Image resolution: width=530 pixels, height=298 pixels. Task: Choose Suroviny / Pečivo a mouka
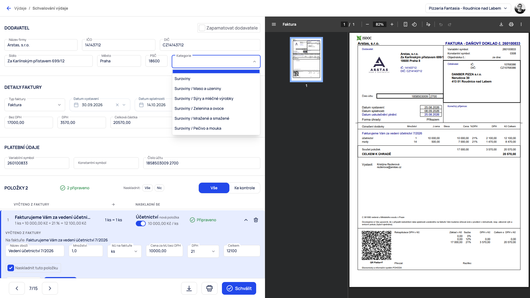(x=216, y=128)
